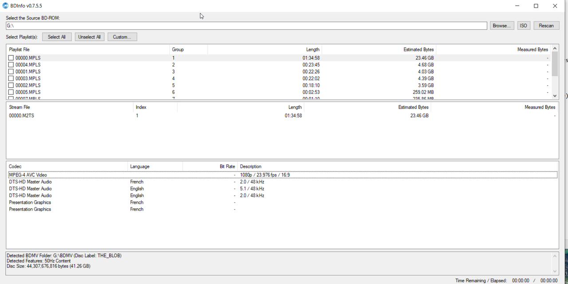Viewport: 568px width, 284px height.
Task: Click the Unselect All button
Action: (x=89, y=37)
